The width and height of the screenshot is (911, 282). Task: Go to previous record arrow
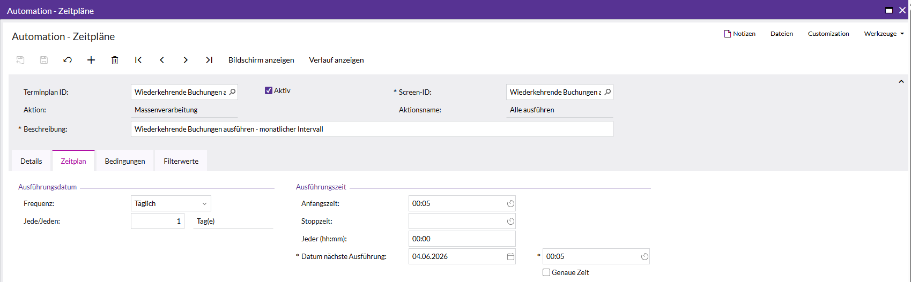point(162,60)
